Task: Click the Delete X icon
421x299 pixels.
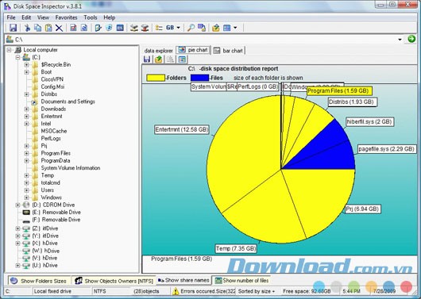Action: [x=59, y=28]
